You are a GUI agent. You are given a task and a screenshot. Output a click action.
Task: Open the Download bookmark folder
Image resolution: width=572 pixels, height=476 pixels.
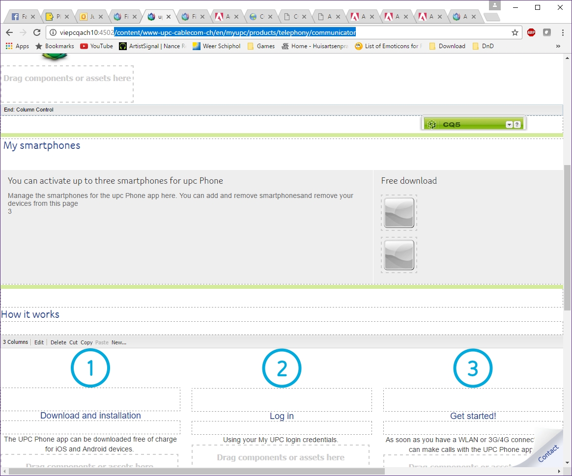click(448, 46)
